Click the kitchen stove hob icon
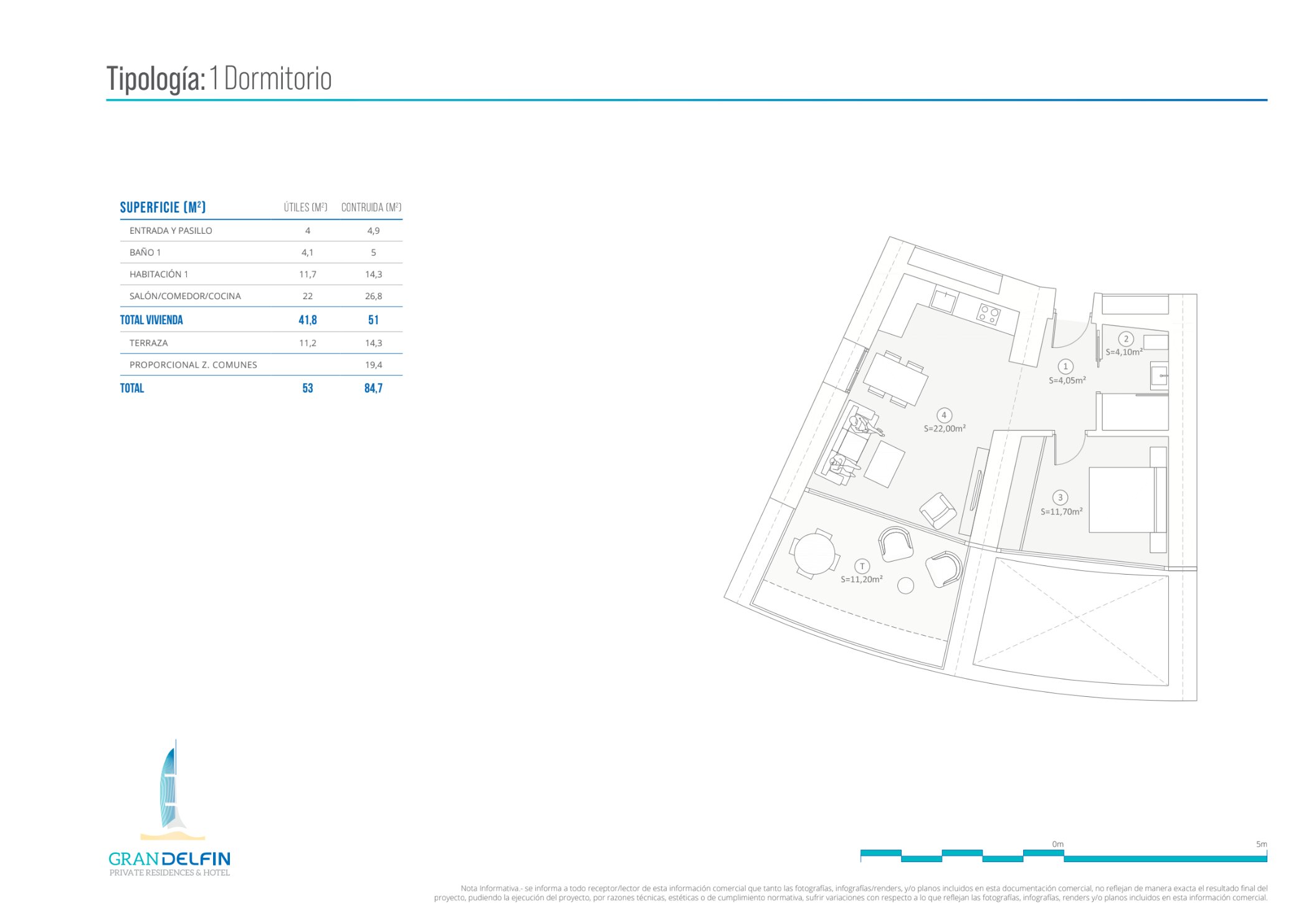1301x920 pixels. (988, 314)
